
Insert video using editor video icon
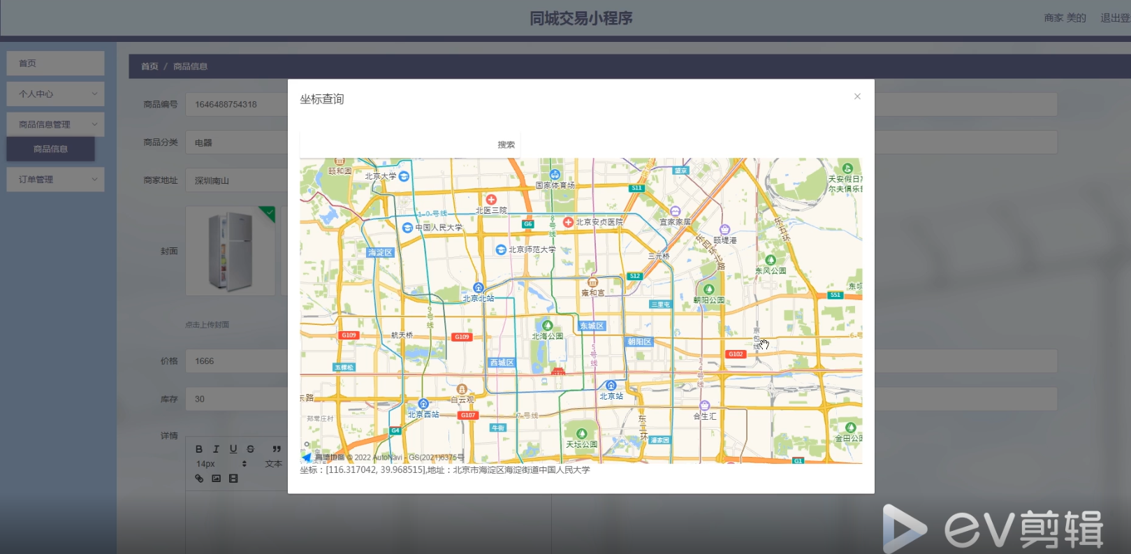click(x=233, y=479)
